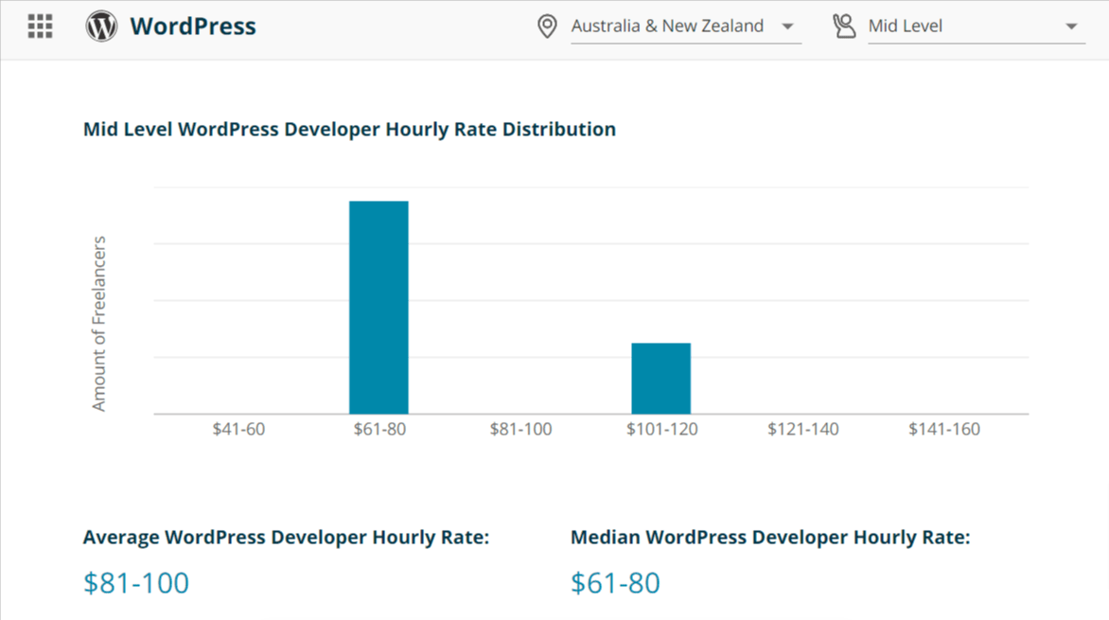This screenshot has width=1109, height=620.
Task: Click the WordPress header title text
Action: [x=193, y=26]
